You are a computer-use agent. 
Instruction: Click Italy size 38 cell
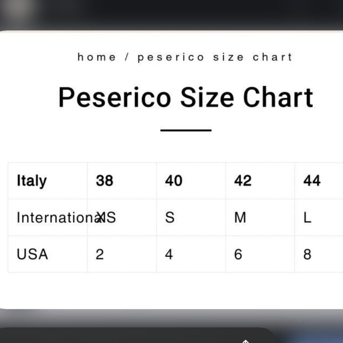coord(122,181)
